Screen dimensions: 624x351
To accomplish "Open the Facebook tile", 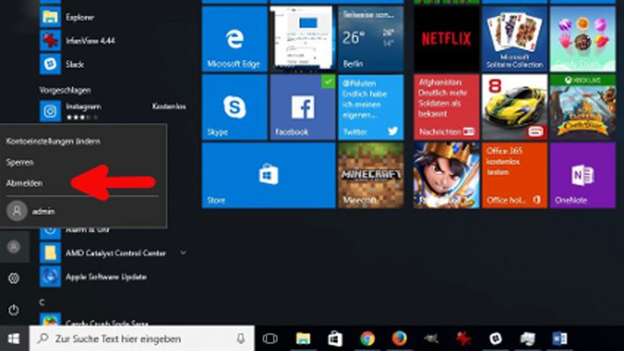I will [302, 107].
